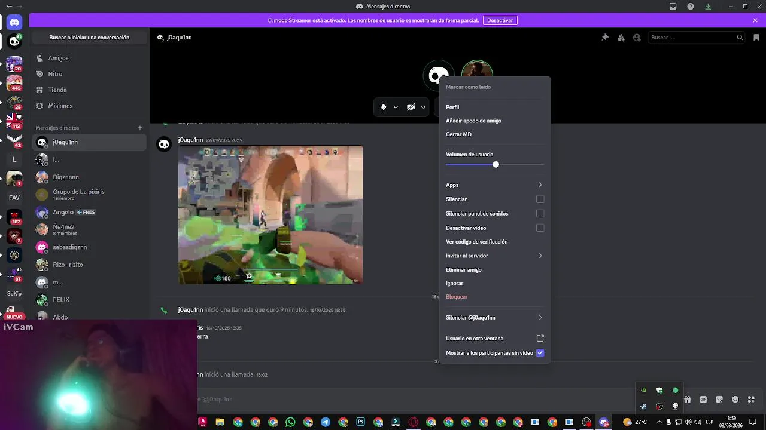Open Grupo de La pixiris group
766x430 pixels.
89,195
